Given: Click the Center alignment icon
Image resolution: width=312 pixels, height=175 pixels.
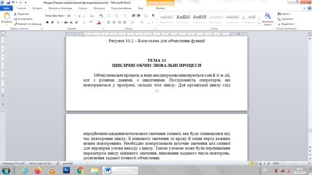Looking at the screenshot, I should [x=114, y=22].
